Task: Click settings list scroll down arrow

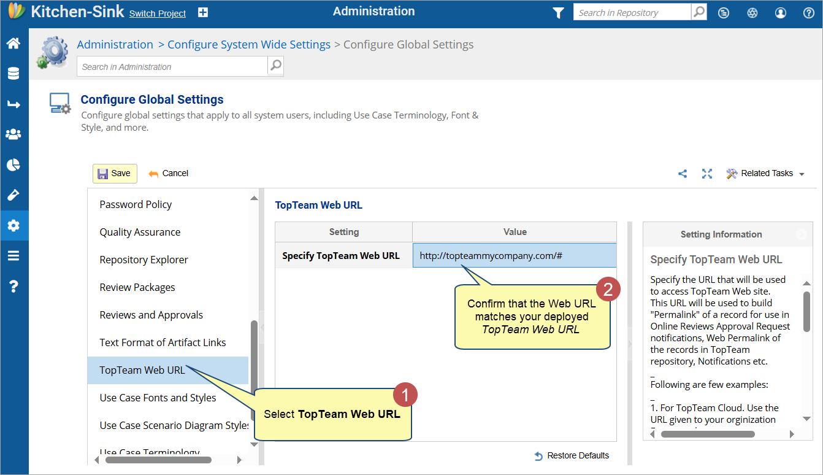Action: pyautogui.click(x=254, y=444)
